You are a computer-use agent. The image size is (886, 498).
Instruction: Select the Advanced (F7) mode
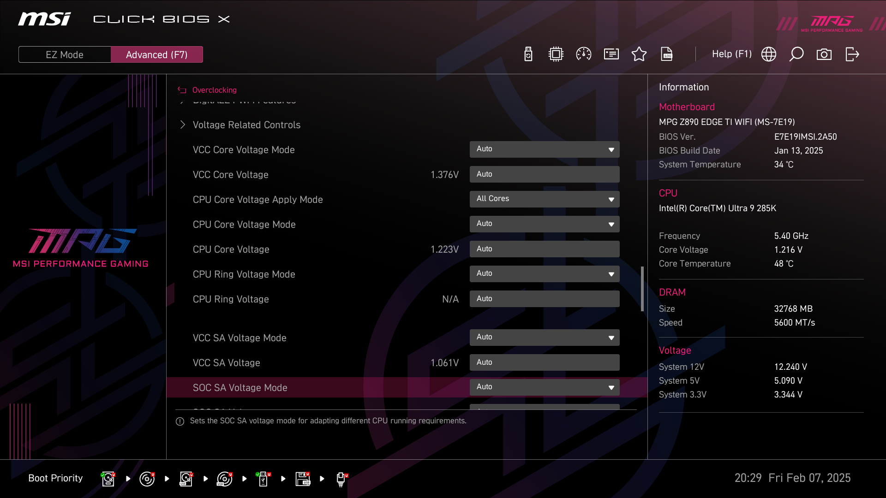[156, 55]
